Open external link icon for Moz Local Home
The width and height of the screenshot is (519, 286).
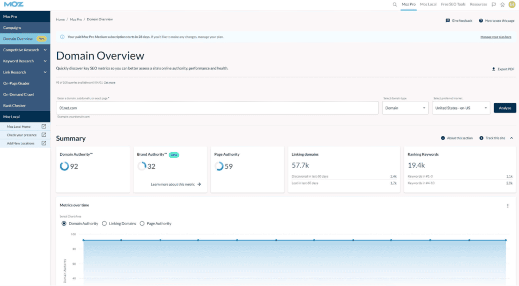44,126
